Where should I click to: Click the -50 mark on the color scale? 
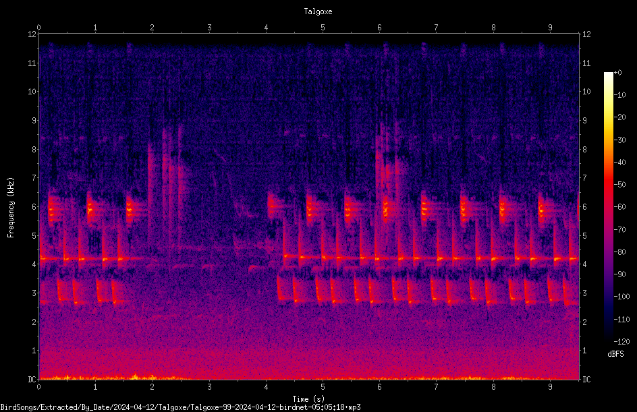point(619,184)
